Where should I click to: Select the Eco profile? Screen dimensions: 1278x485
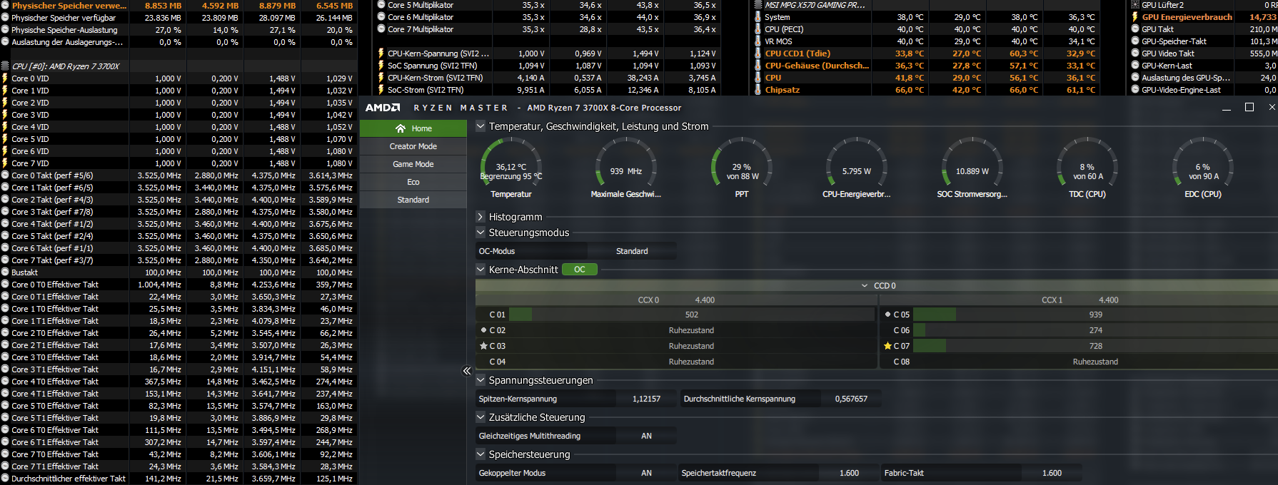pyautogui.click(x=413, y=182)
